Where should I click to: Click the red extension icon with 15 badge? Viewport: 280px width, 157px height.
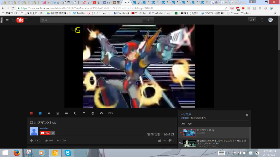coord(238,8)
